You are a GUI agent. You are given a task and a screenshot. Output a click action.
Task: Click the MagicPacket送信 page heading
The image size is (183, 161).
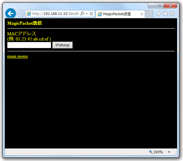click(x=24, y=23)
